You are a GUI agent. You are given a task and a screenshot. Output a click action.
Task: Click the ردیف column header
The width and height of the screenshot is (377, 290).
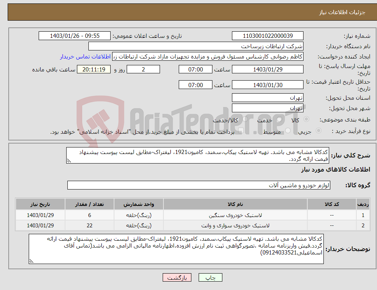pos(363,204)
